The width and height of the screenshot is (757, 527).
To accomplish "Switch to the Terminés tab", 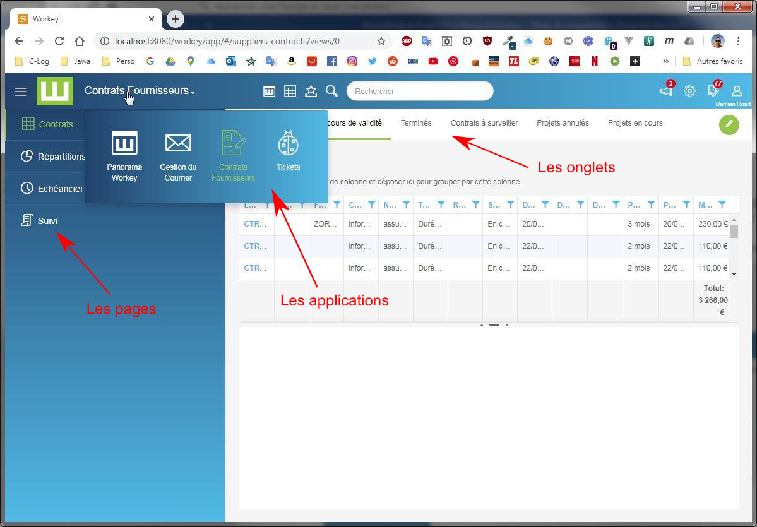I will click(416, 123).
